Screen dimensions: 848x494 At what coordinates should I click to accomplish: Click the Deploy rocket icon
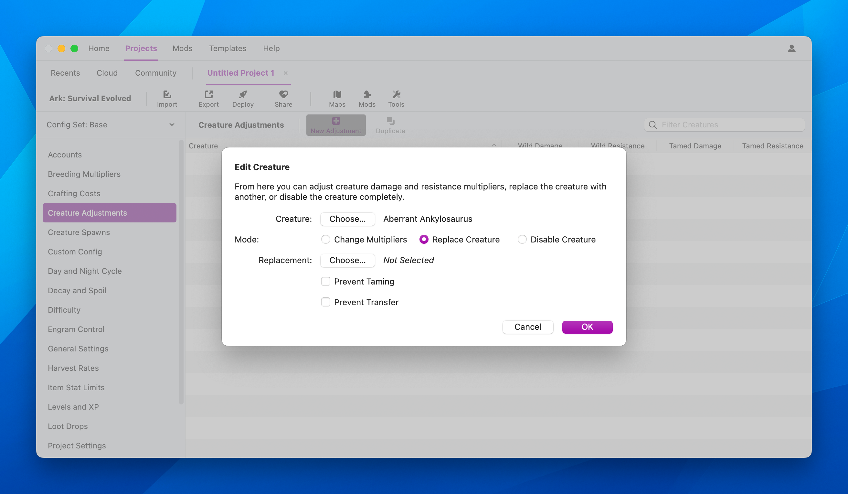243,94
